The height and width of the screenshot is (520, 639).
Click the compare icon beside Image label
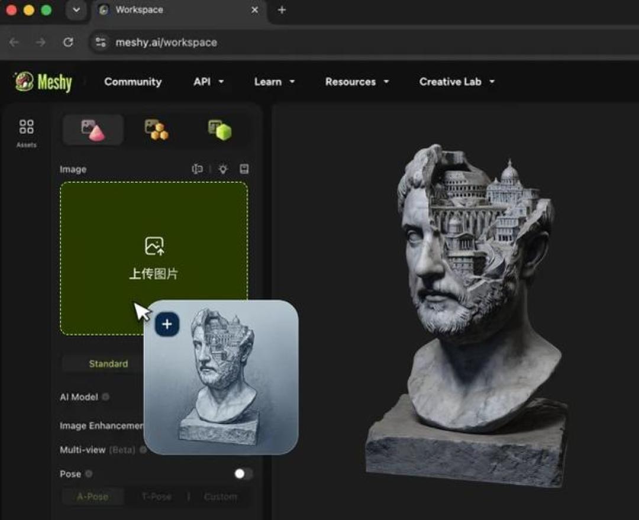pos(197,169)
